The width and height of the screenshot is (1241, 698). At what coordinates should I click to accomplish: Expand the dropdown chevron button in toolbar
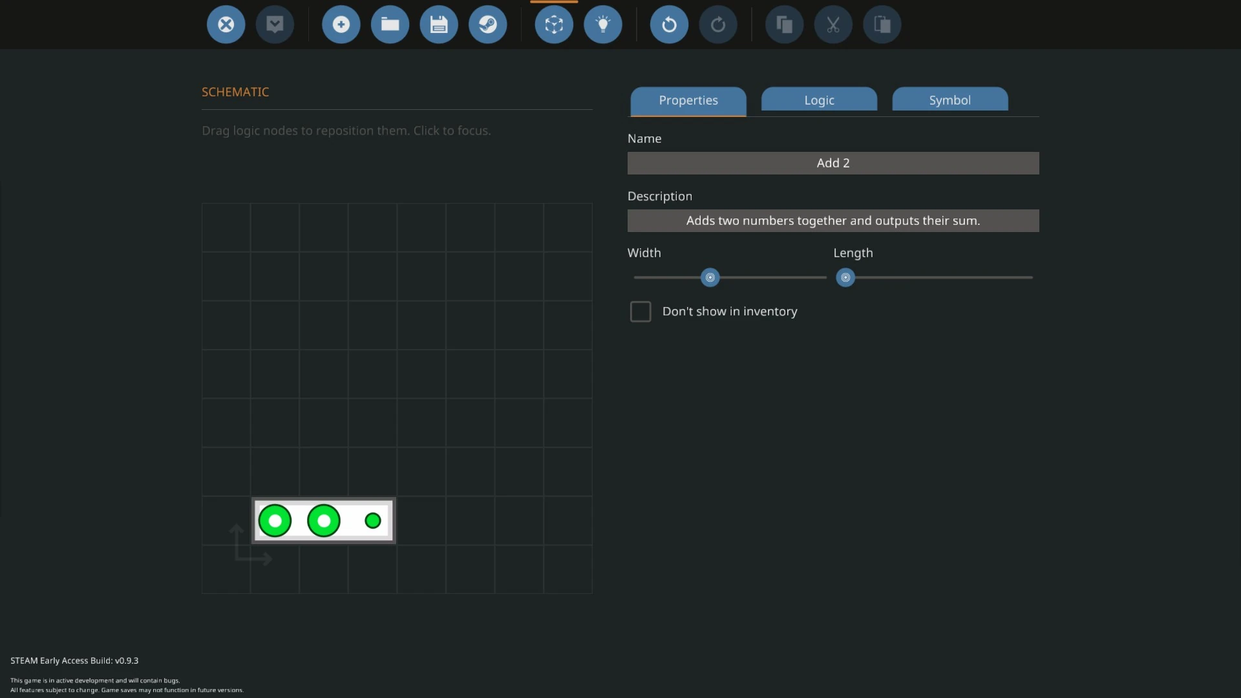[x=275, y=25]
